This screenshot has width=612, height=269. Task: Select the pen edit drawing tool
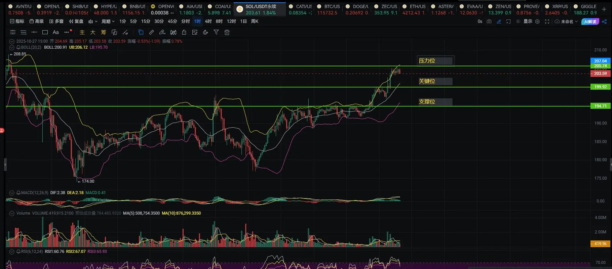(x=162, y=32)
